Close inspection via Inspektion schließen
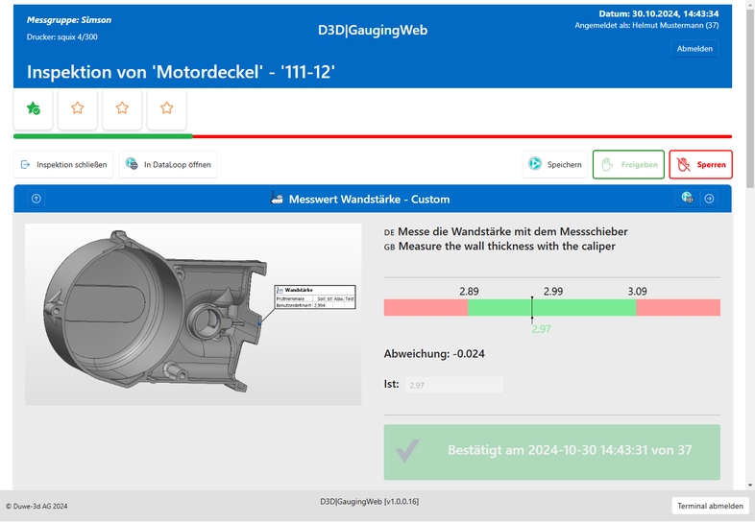755x522 pixels. [63, 164]
